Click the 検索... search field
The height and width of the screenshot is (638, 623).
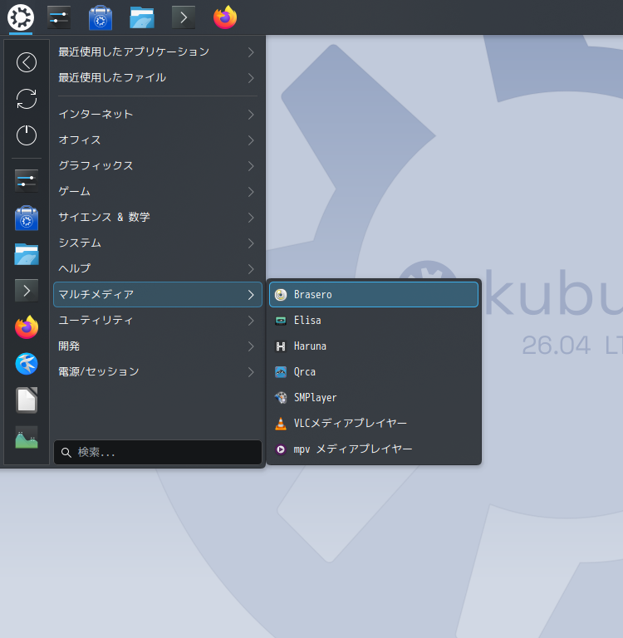pyautogui.click(x=158, y=452)
